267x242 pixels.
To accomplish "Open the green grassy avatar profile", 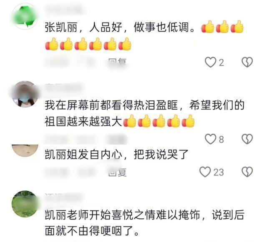I will (25, 204).
